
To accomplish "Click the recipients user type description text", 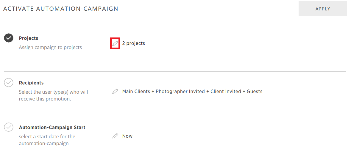I will [54, 95].
